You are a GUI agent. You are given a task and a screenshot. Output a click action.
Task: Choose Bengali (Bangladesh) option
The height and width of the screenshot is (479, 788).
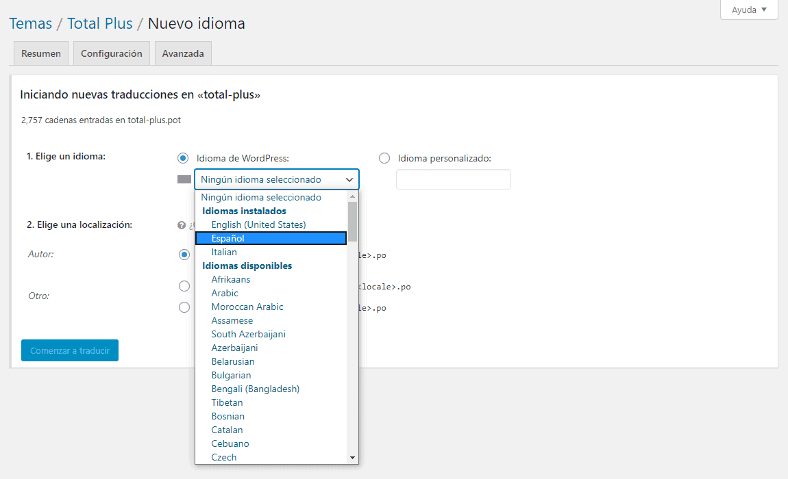click(x=271, y=389)
